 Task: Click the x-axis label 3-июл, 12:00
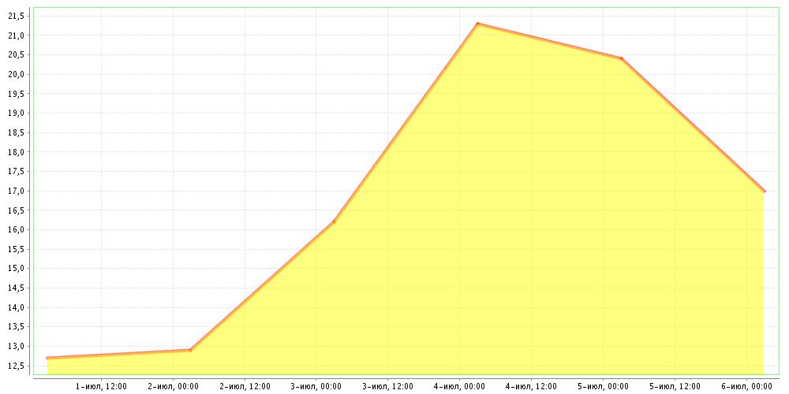[x=388, y=386]
